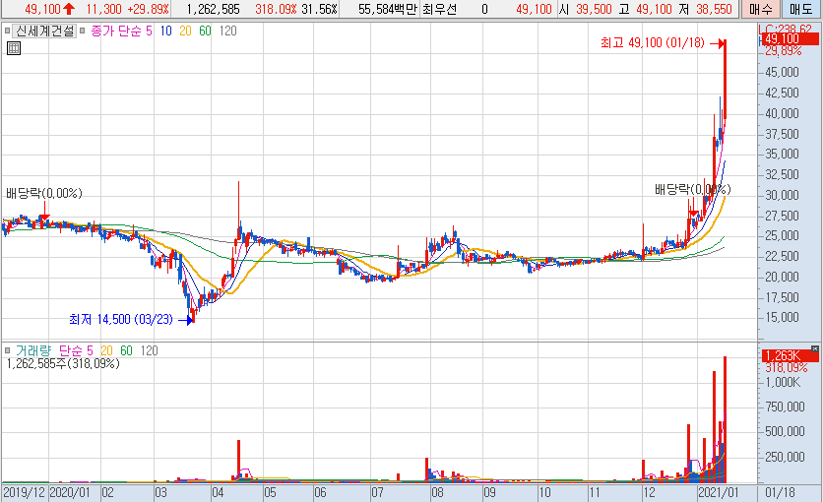Click the red up-arrow next to 49,100

coord(69,9)
